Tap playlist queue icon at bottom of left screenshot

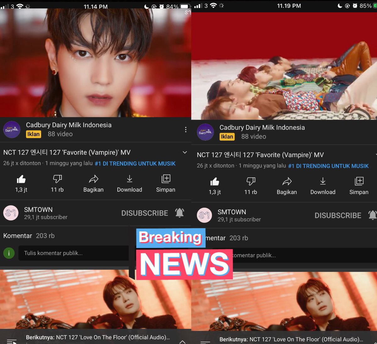12,341
